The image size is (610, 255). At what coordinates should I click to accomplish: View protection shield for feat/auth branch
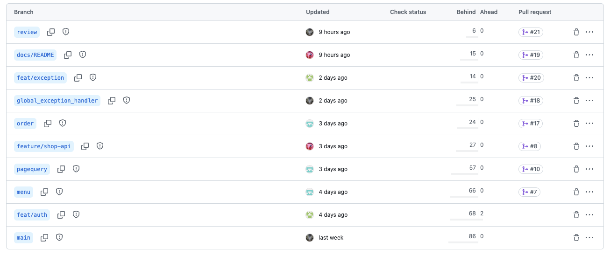76,214
